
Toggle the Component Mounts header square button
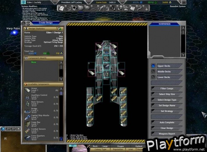tap(26, 58)
